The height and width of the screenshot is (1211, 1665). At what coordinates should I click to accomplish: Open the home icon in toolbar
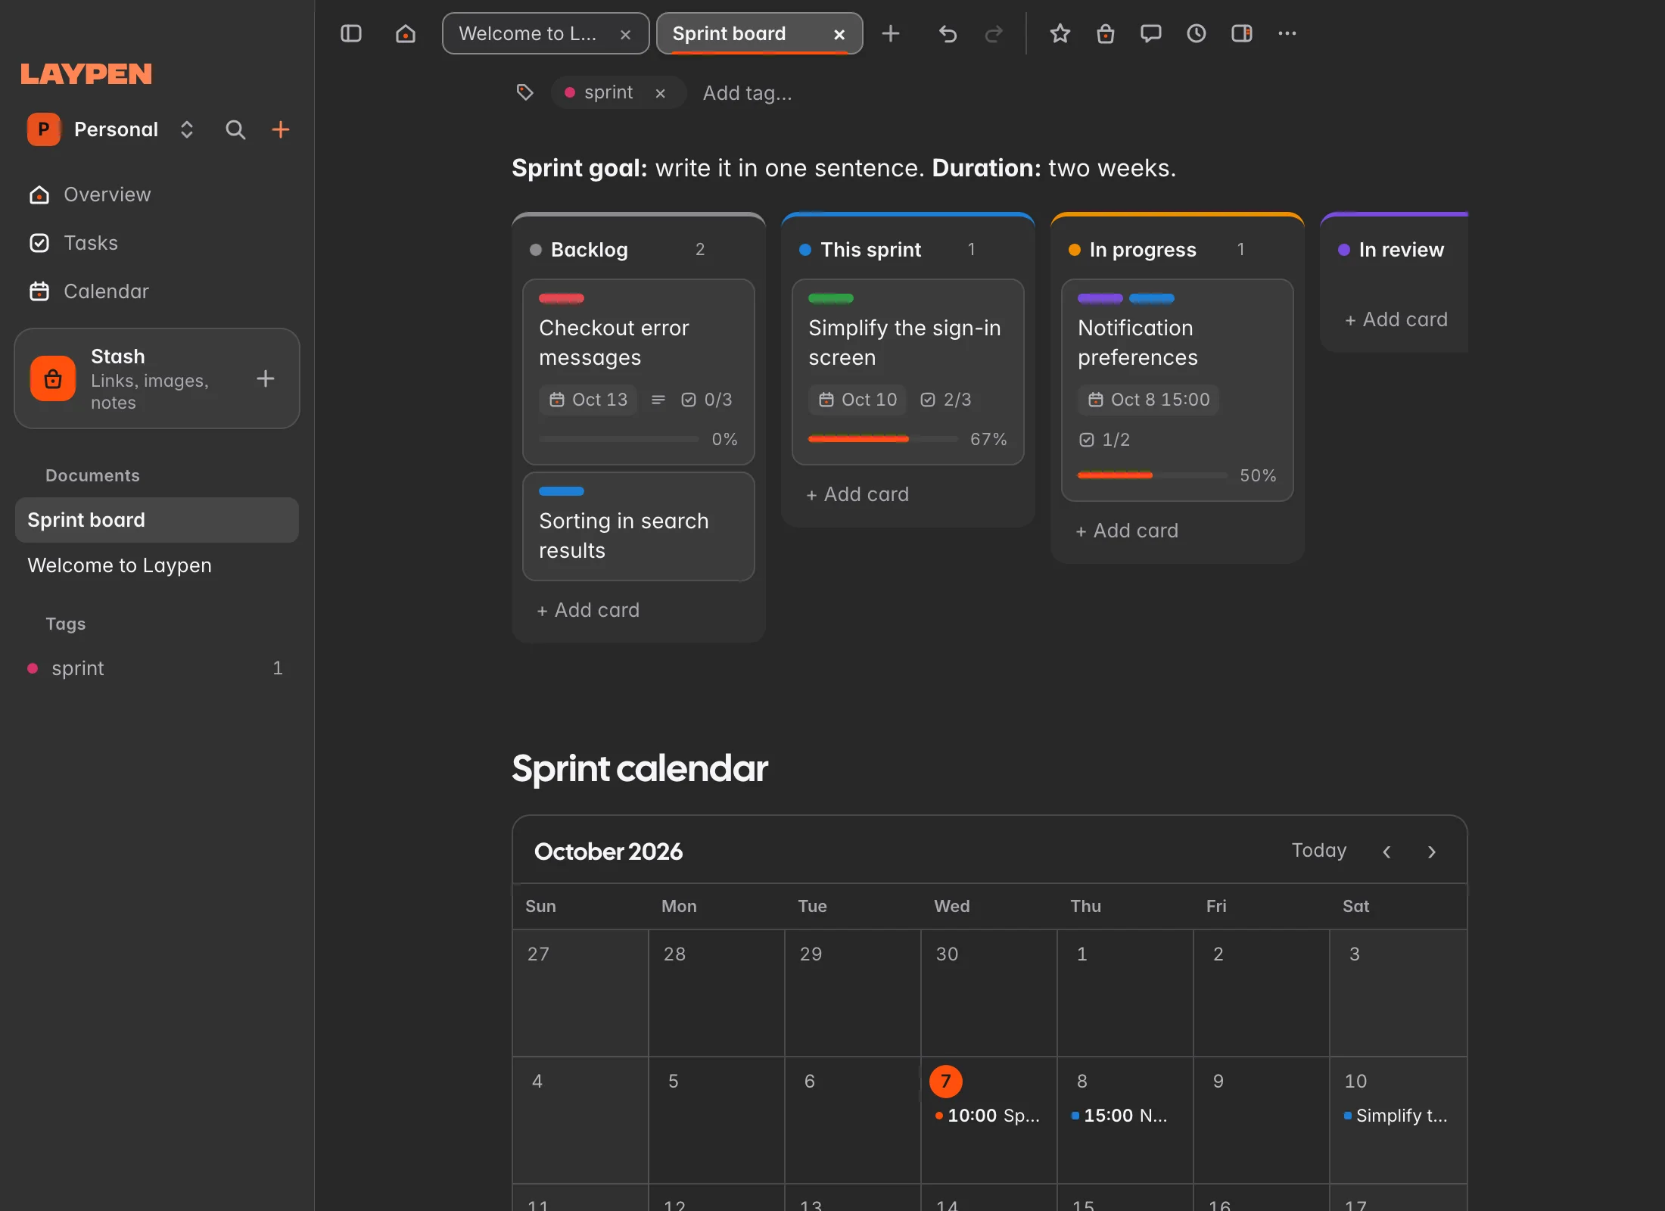point(406,33)
